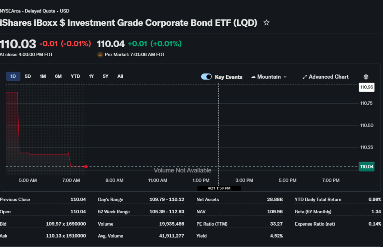Open the Mountain chart type dropdown
This screenshot has height=247, width=383.
269,77
